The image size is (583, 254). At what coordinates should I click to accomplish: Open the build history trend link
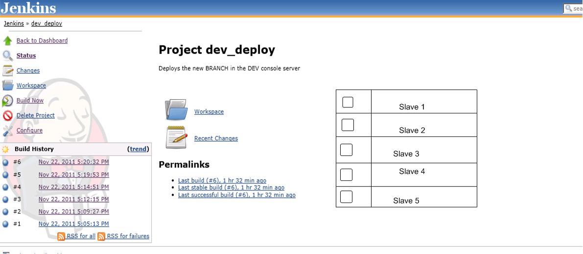click(x=138, y=149)
